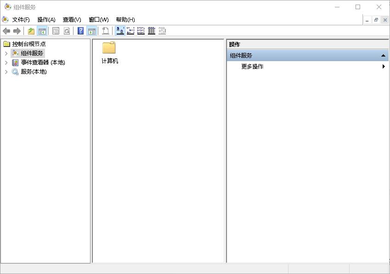Go up one level in the tree
Screen dimensions: 390x274
pyautogui.click(x=31, y=31)
